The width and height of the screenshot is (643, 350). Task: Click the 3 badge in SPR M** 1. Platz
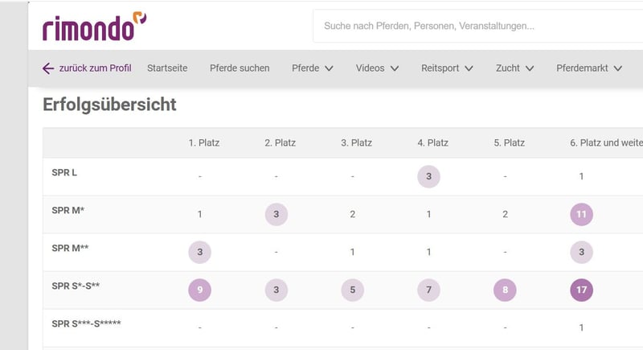point(199,252)
